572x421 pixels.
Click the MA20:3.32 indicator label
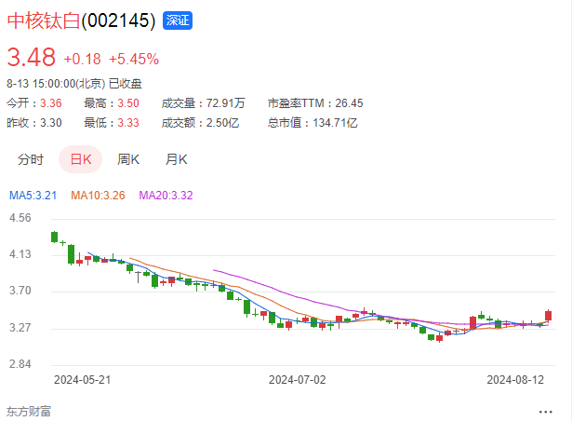[x=166, y=196]
